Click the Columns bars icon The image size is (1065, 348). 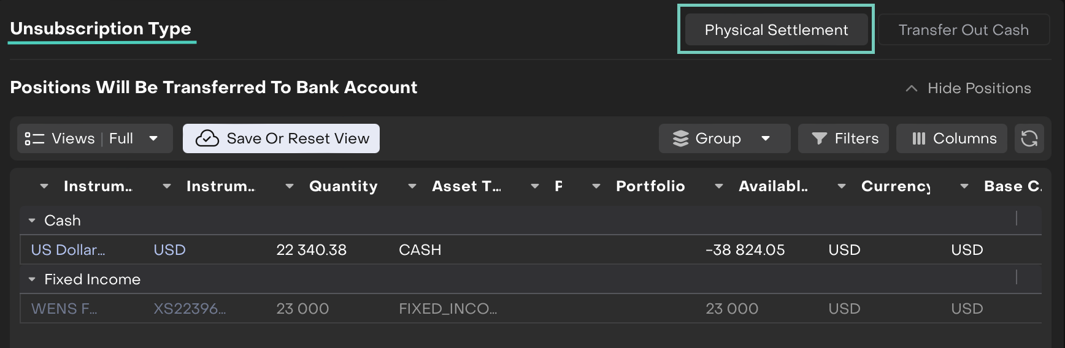[x=918, y=138]
